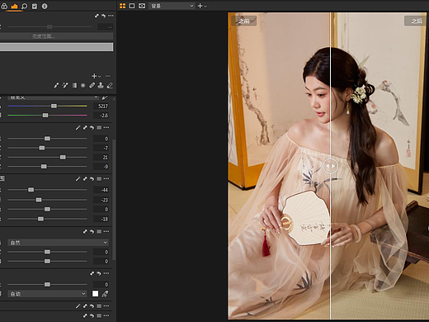Select the clone stamp mask tool
This screenshot has height=322, width=429.
(x=101, y=86)
